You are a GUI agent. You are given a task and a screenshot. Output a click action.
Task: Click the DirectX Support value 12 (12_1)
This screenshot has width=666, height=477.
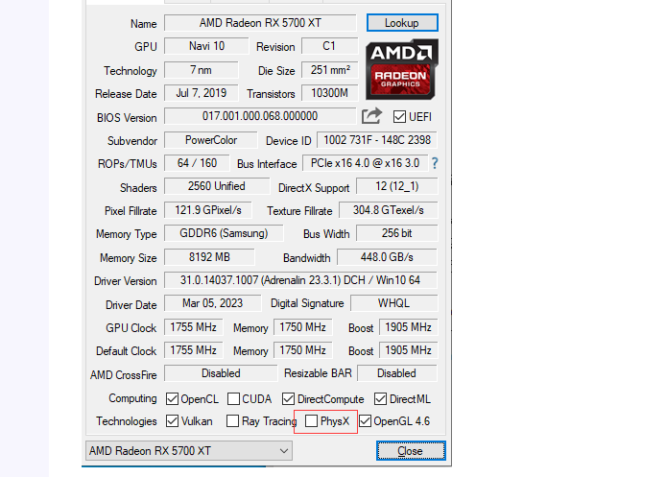pyautogui.click(x=397, y=186)
